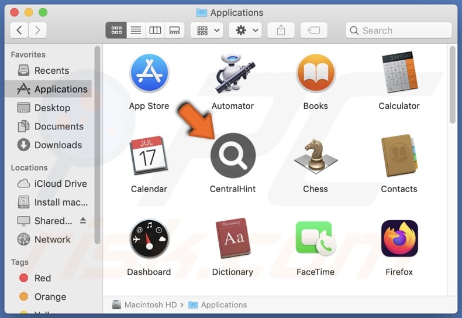Open the Chess game icon
Screen dimensions: 462x318
pyautogui.click(x=316, y=156)
